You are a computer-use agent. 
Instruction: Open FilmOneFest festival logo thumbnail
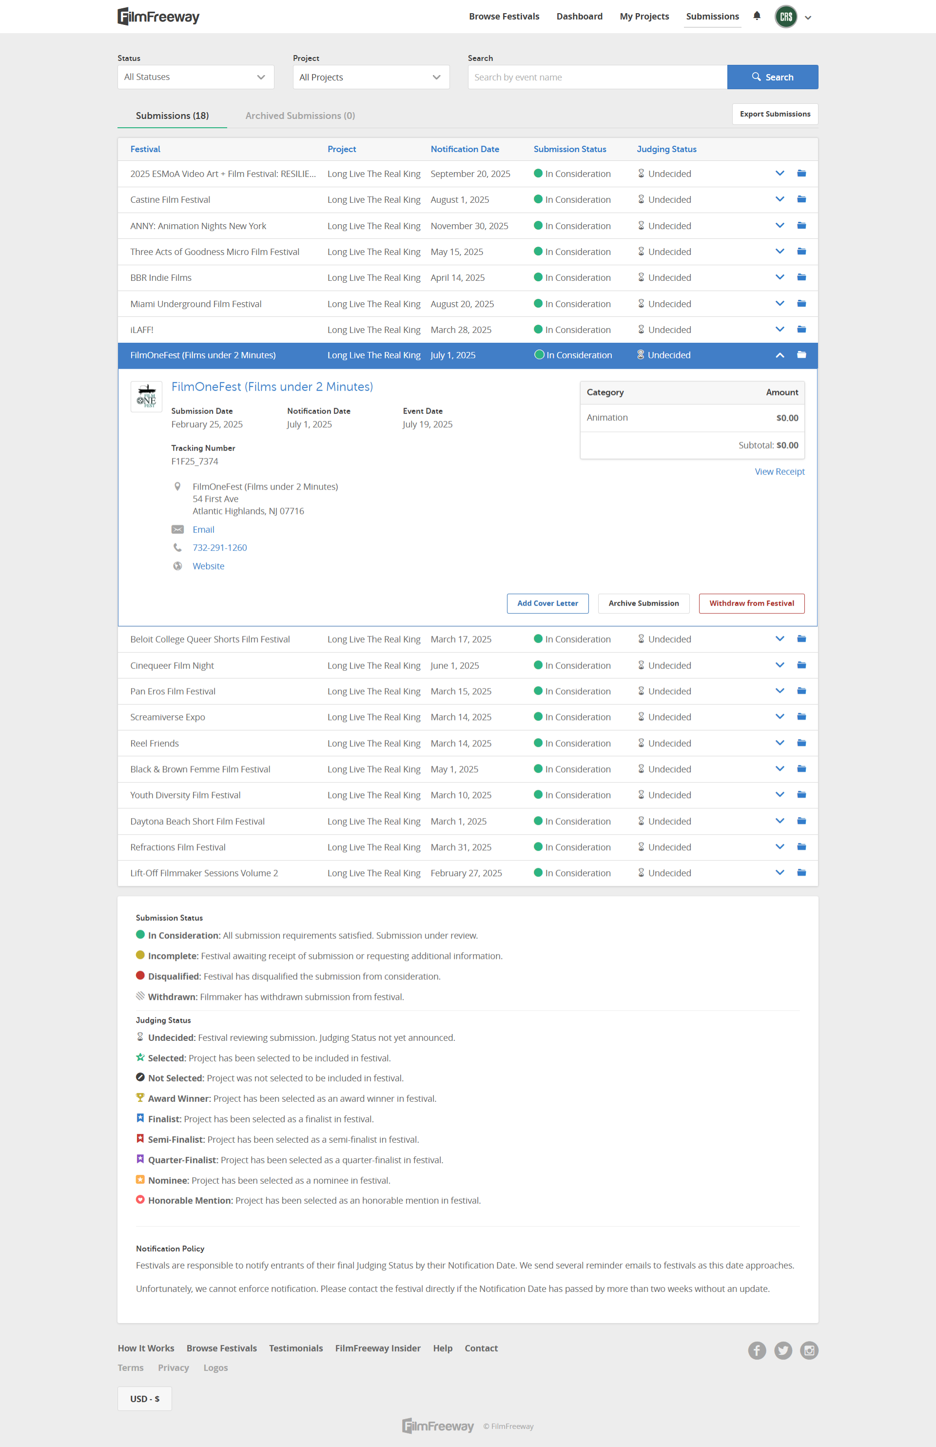[x=146, y=397]
